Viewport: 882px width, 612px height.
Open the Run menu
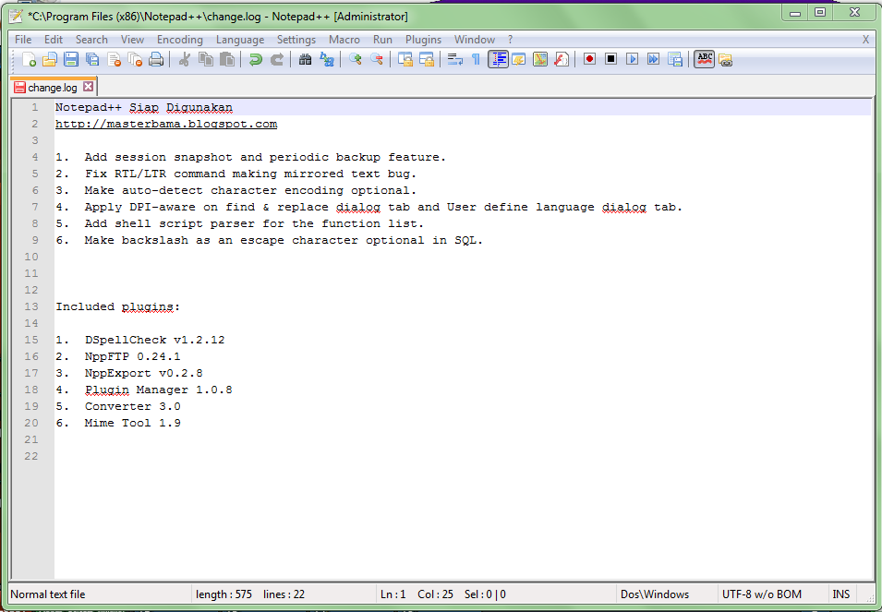coord(382,40)
